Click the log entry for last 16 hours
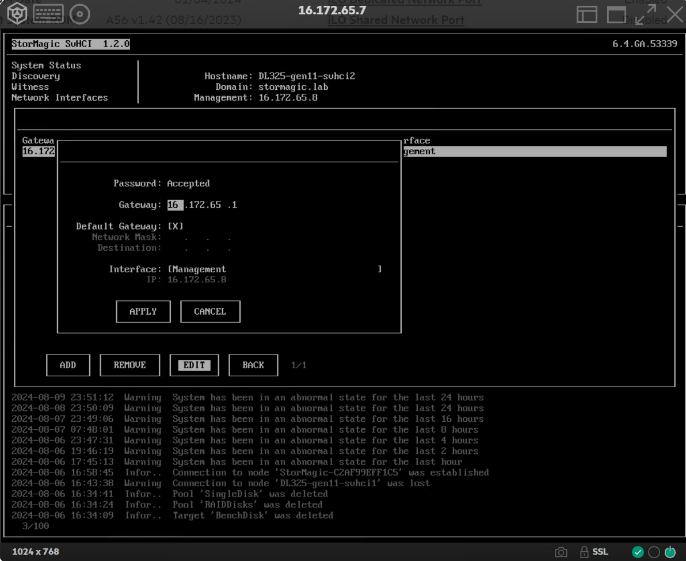This screenshot has width=686, height=561. [247, 419]
